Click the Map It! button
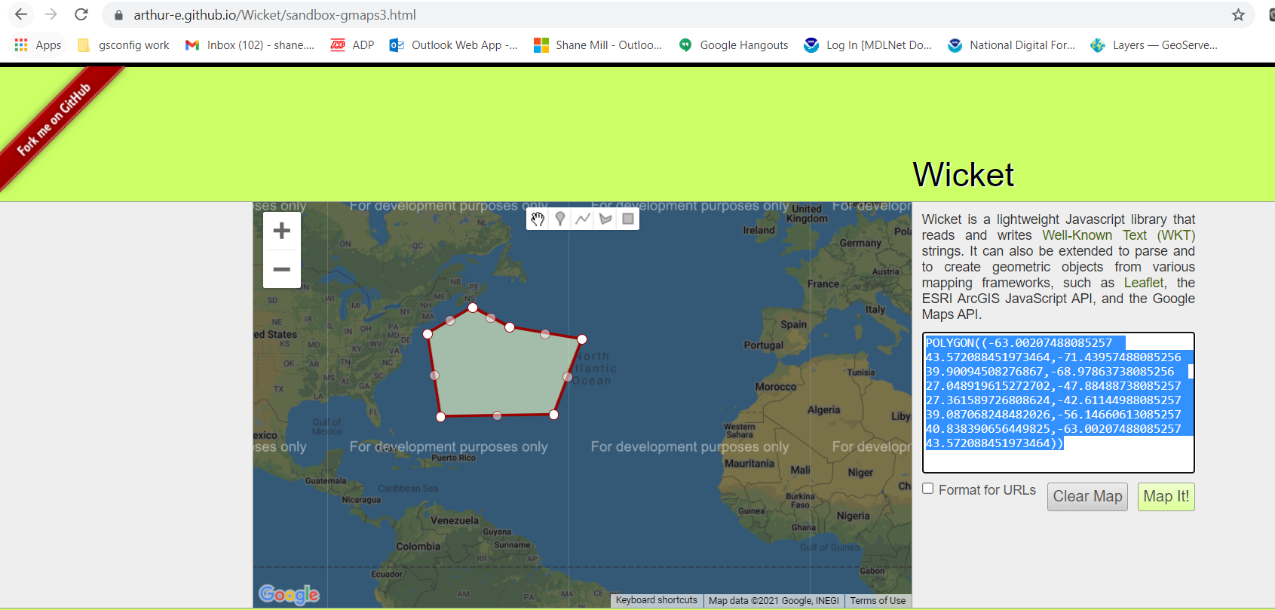This screenshot has width=1275, height=610. coord(1166,497)
